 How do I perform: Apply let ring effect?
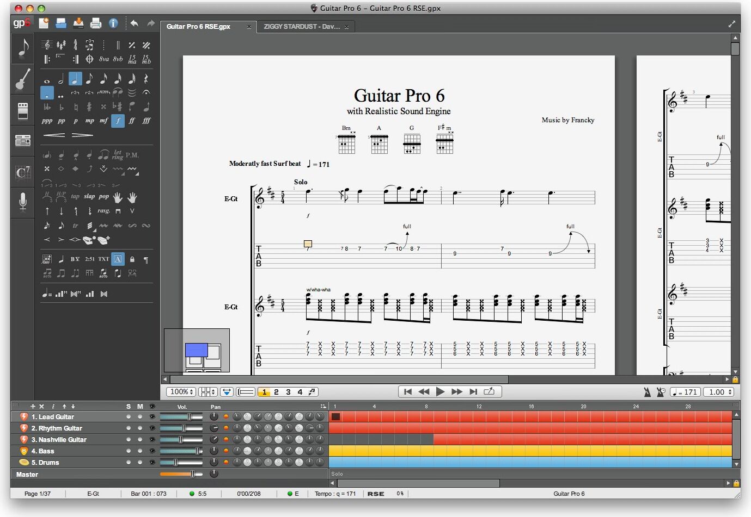click(118, 155)
